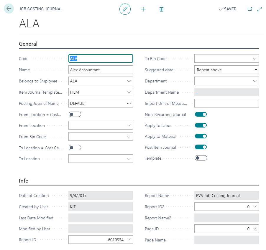Click Name field Alex Accountant
Viewport: 266px width, 250px height.
click(x=101, y=70)
